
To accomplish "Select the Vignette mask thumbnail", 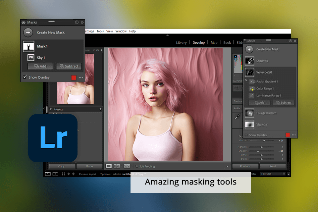I will [x=249, y=125].
